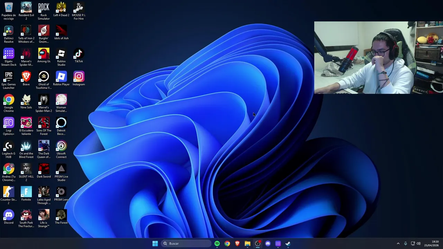Image resolution: width=443 pixels, height=249 pixels.
Task: Click Marvel's Spider-Man Miles Morales shortcut
Action: point(26,57)
